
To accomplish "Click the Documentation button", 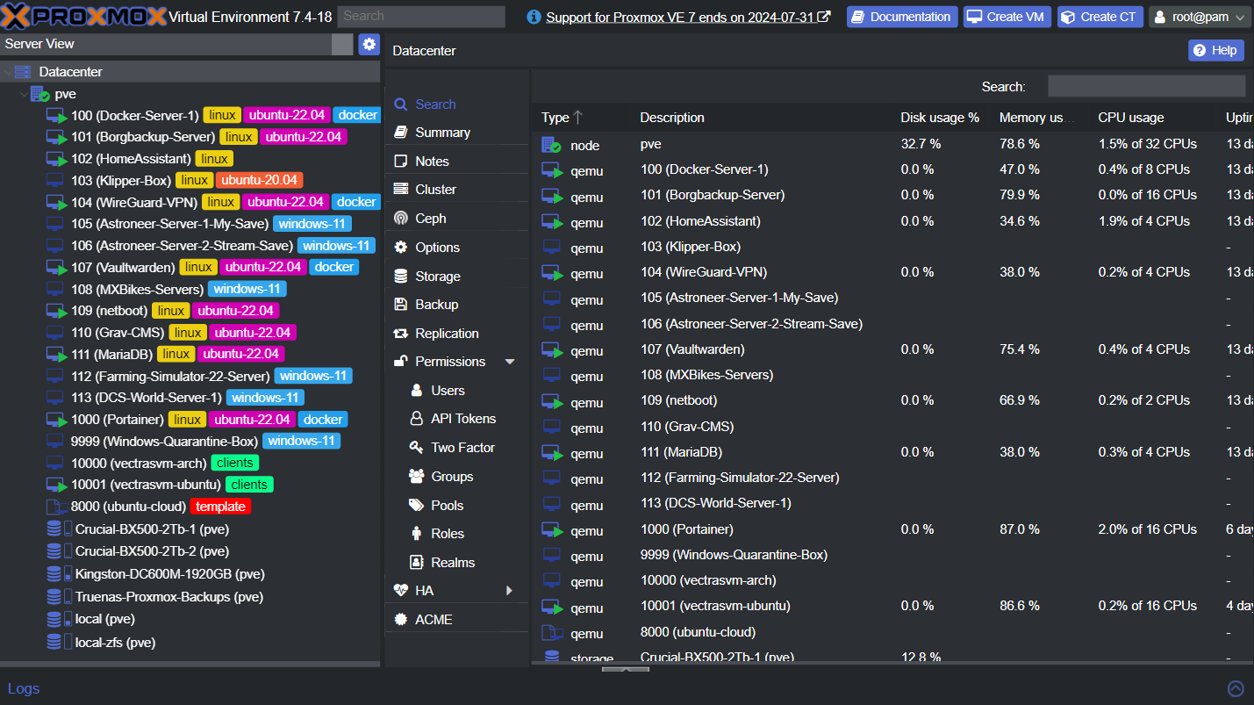I will (902, 17).
